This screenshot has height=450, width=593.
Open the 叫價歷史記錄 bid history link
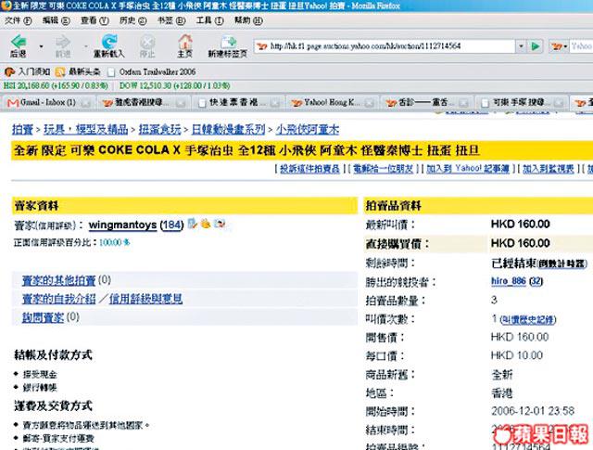click(x=527, y=320)
